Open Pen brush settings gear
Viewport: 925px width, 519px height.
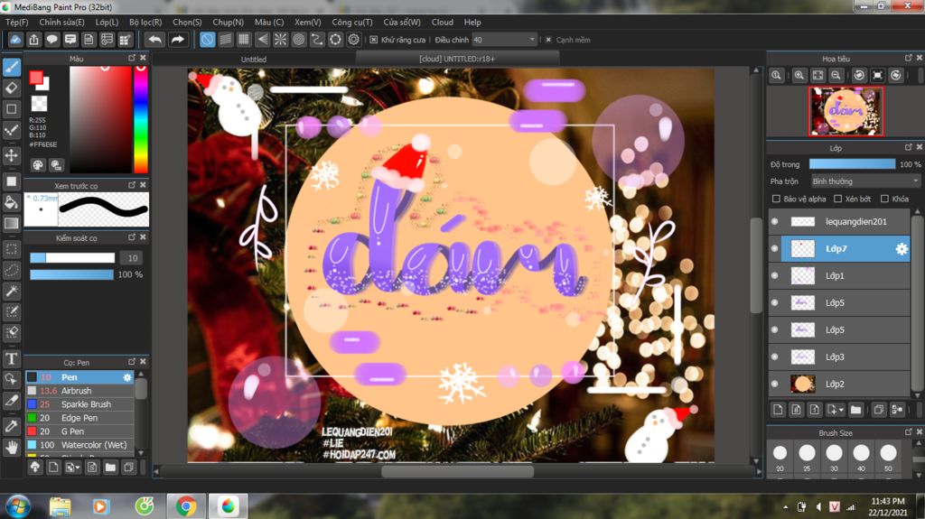click(x=126, y=377)
